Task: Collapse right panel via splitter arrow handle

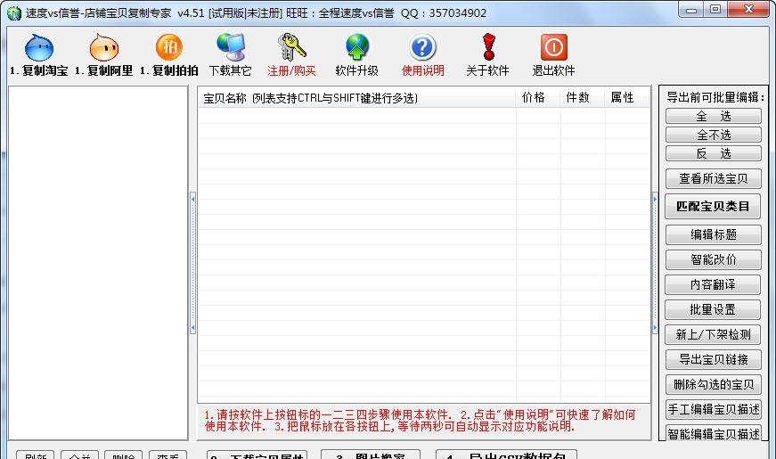Action: tap(655, 263)
